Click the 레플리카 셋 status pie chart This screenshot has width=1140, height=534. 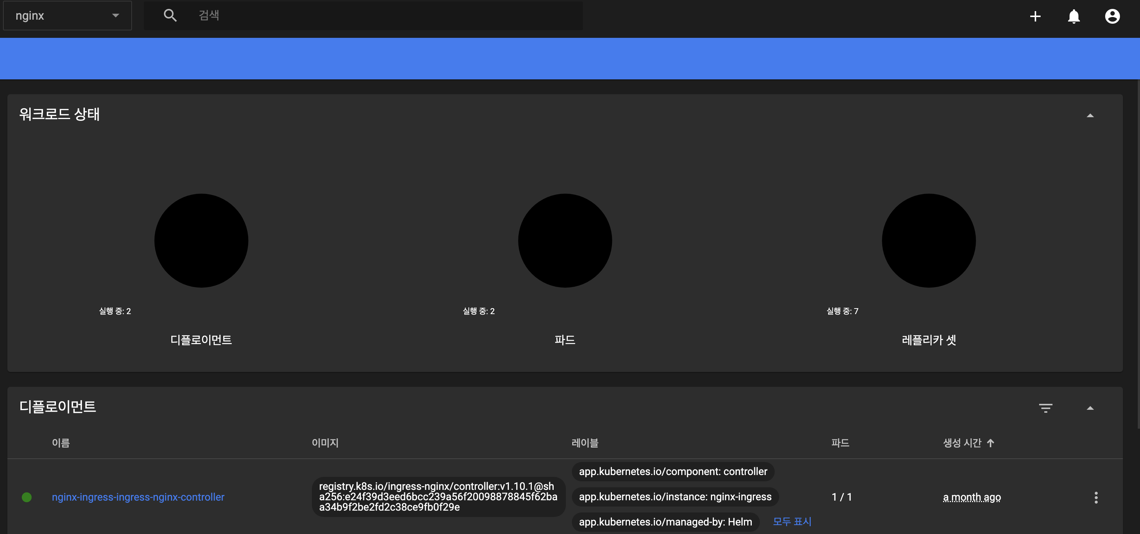pyautogui.click(x=929, y=241)
